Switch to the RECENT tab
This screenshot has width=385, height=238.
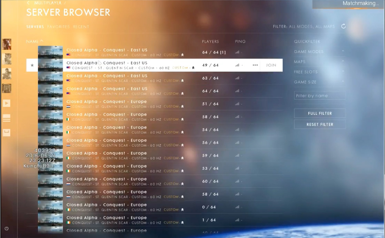coord(81,27)
